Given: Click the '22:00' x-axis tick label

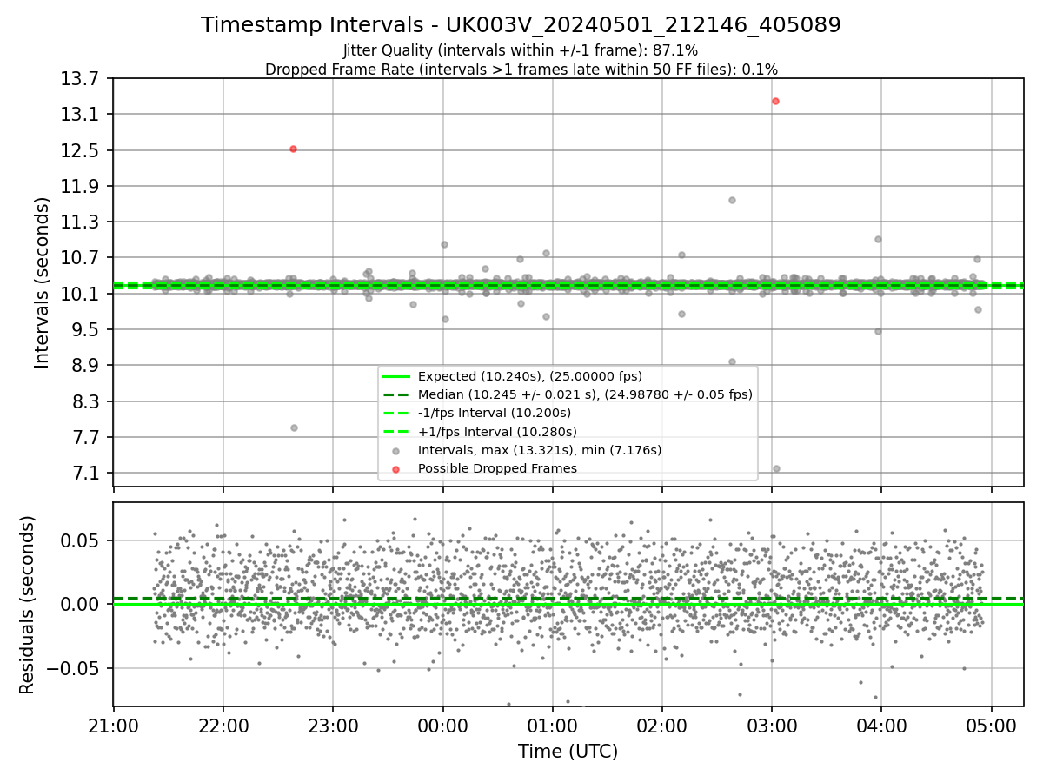Looking at the screenshot, I should (223, 725).
